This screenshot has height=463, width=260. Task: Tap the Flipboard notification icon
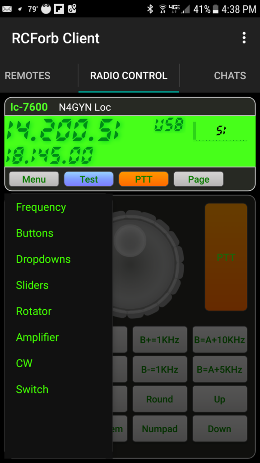[x=59, y=9]
